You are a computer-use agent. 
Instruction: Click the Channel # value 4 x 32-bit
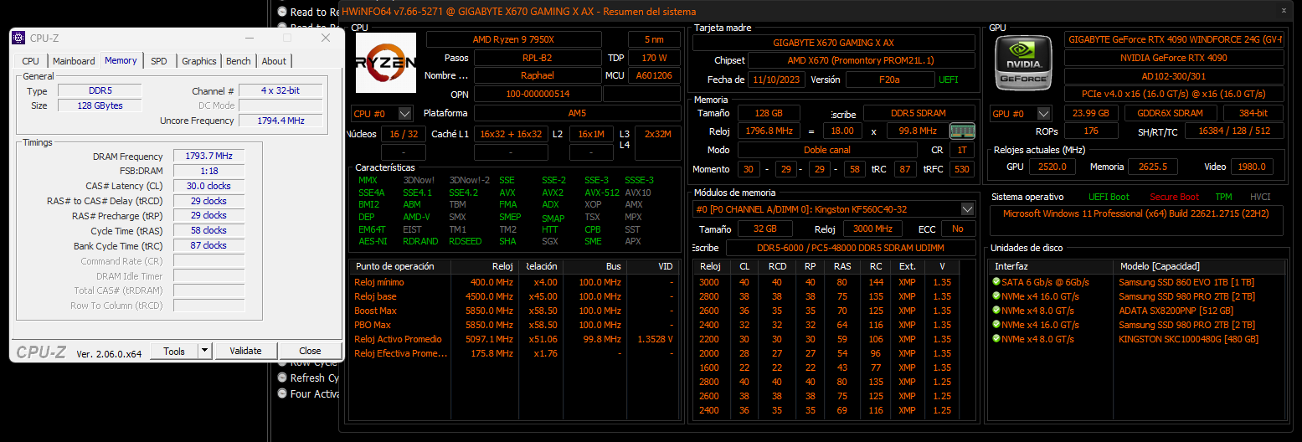(x=280, y=90)
